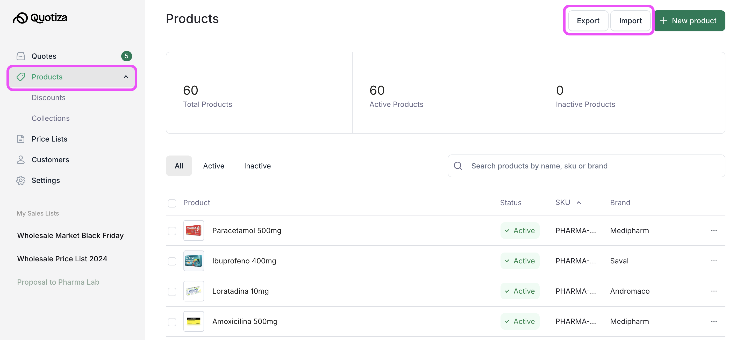Collapse the Products menu chevron
743x340 pixels.
pyautogui.click(x=126, y=77)
